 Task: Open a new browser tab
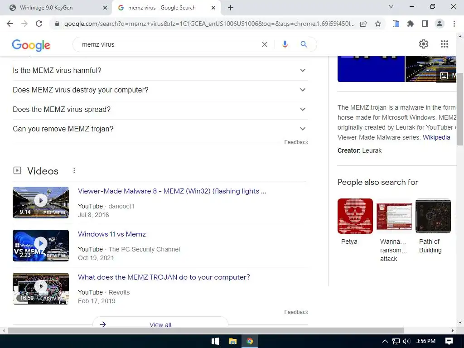coord(231,8)
